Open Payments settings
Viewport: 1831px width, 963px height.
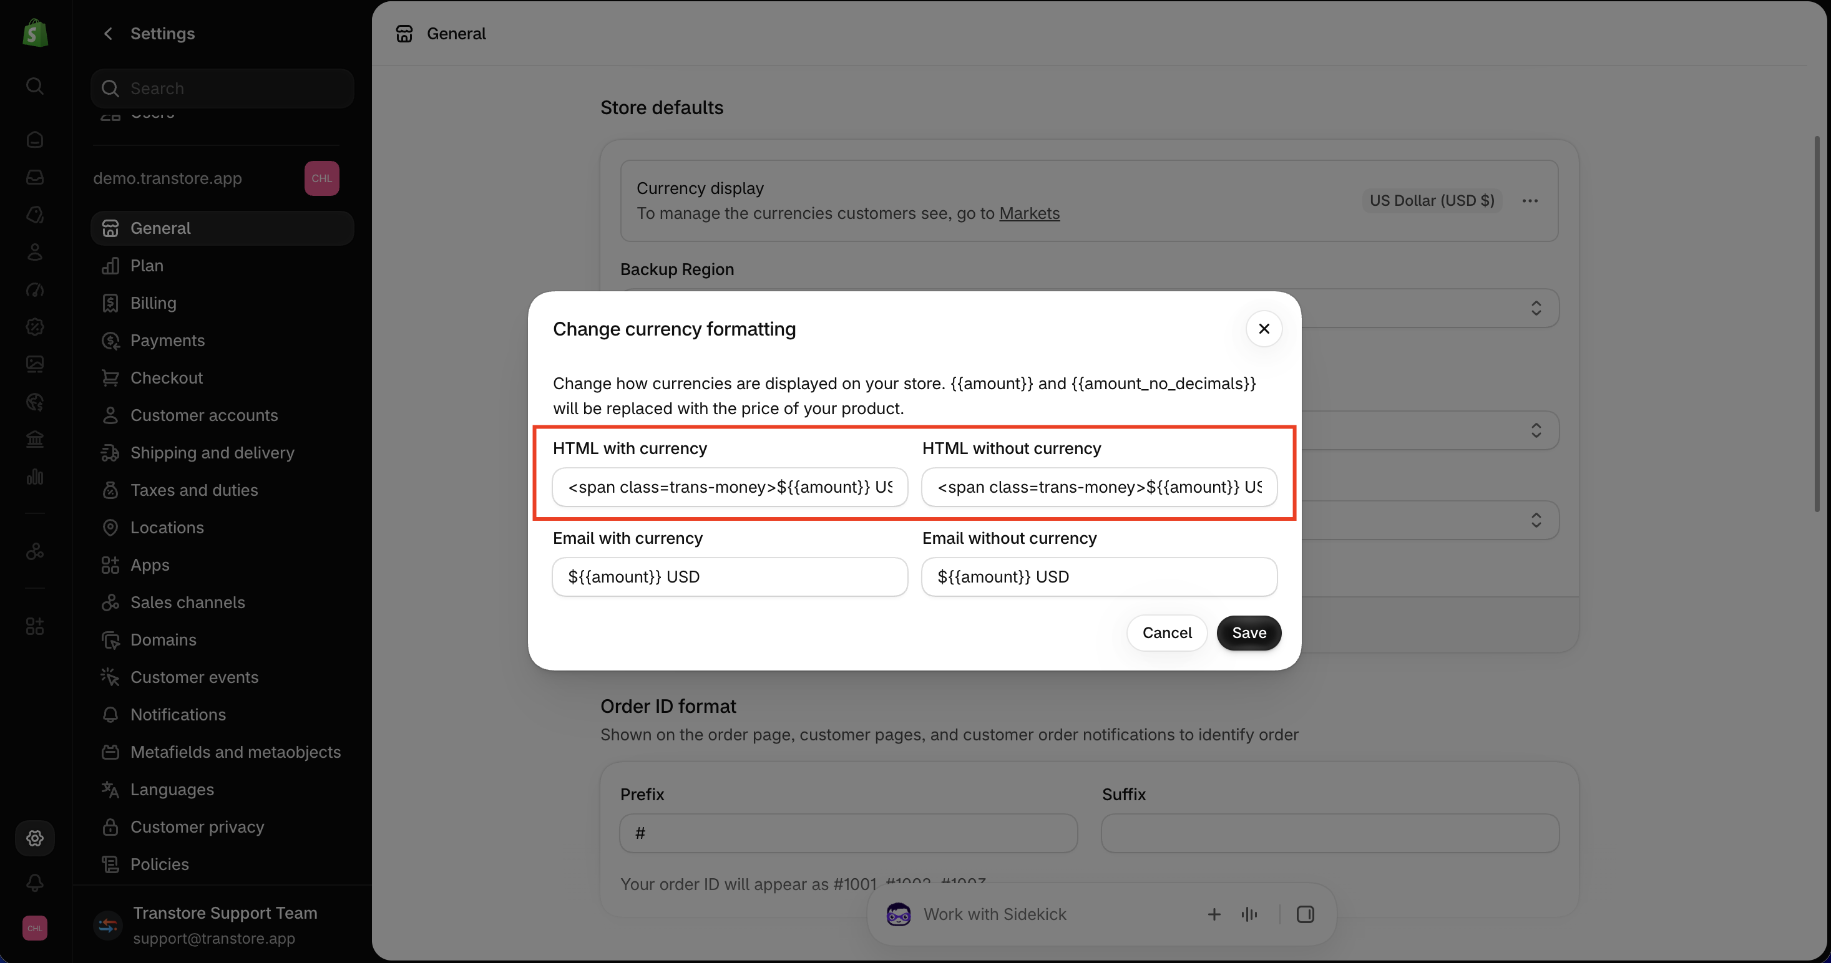tap(222, 340)
